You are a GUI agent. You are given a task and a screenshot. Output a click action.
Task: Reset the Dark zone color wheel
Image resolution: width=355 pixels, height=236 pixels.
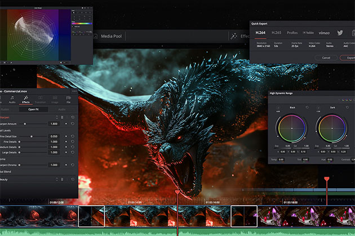pos(347,107)
